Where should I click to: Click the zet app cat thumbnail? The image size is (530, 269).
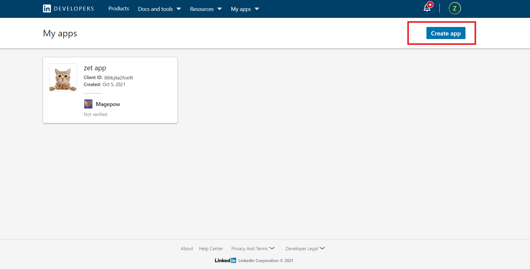point(63,77)
